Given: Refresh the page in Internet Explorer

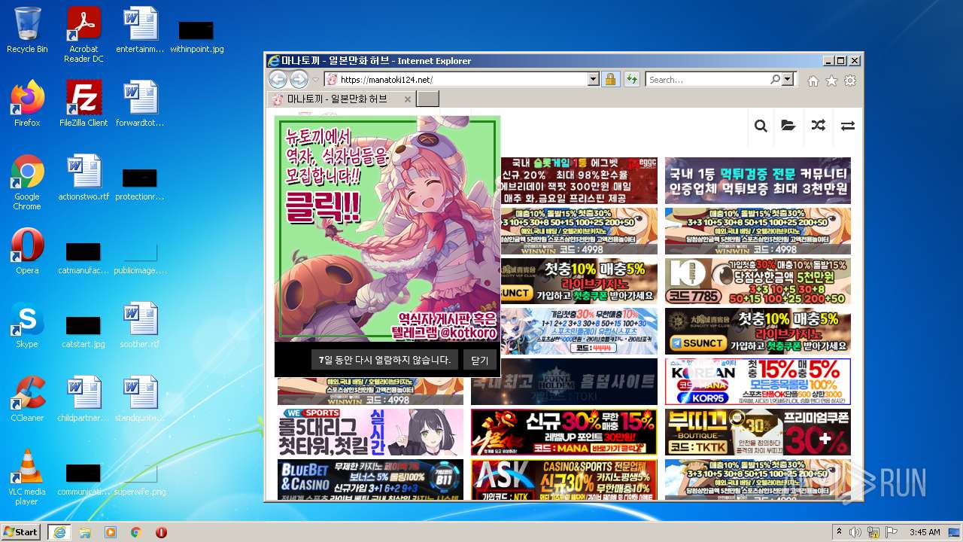Looking at the screenshot, I should pos(631,79).
